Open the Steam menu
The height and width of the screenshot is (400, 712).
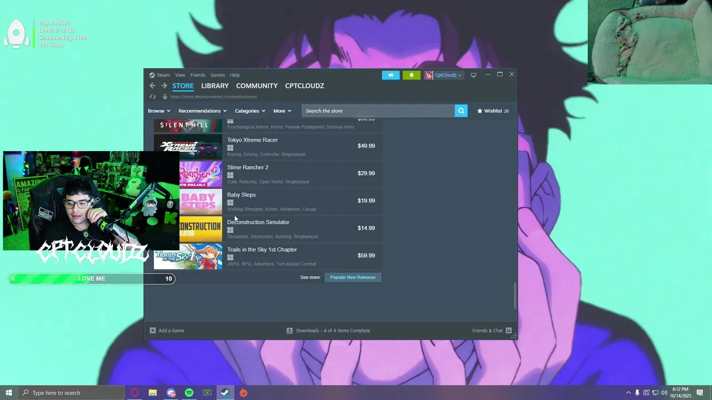click(163, 75)
